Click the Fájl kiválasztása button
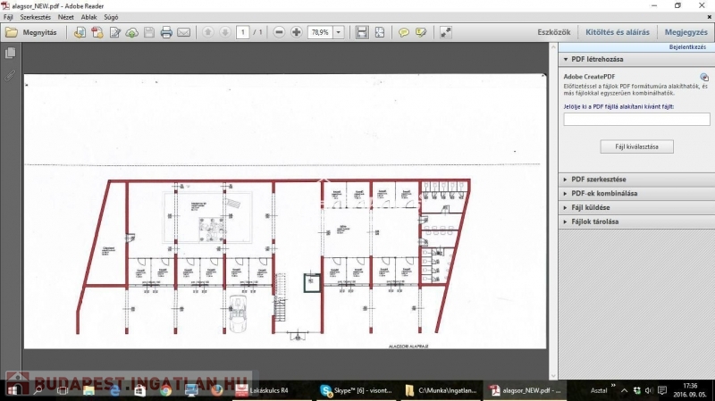Viewport: 715px width, 401px height. 636,146
